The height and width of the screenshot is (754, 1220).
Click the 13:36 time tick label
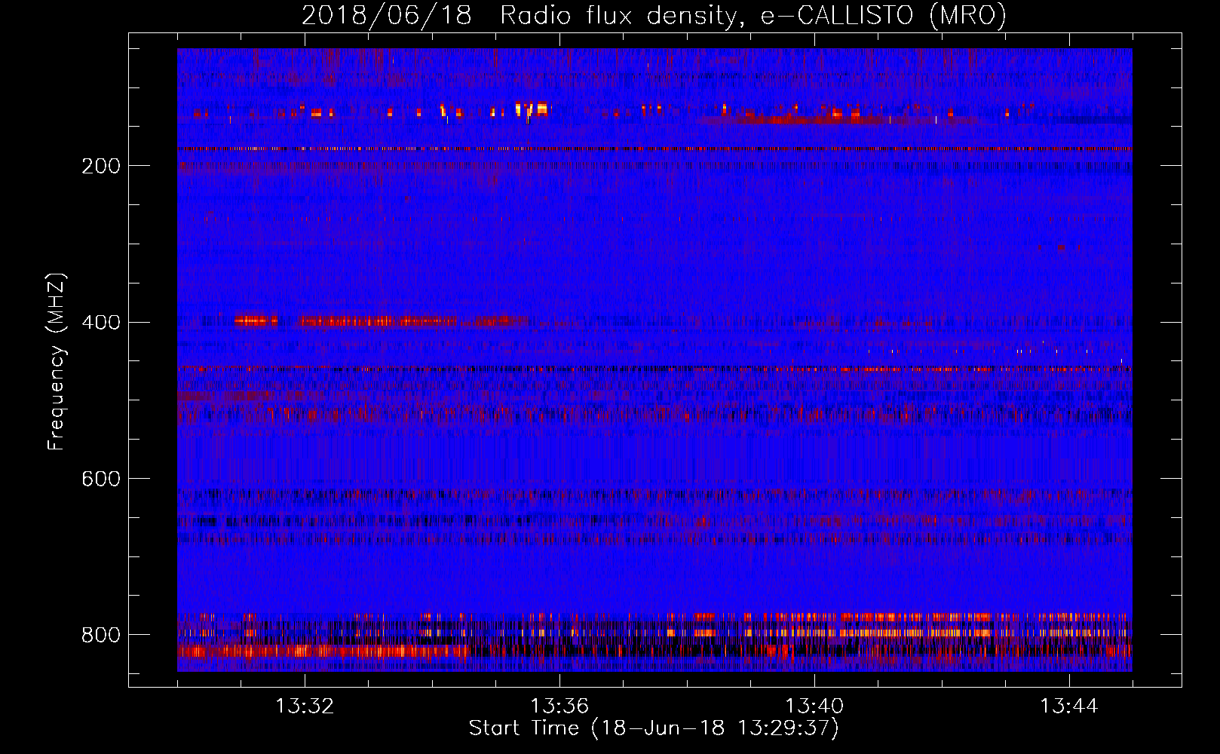559,706
